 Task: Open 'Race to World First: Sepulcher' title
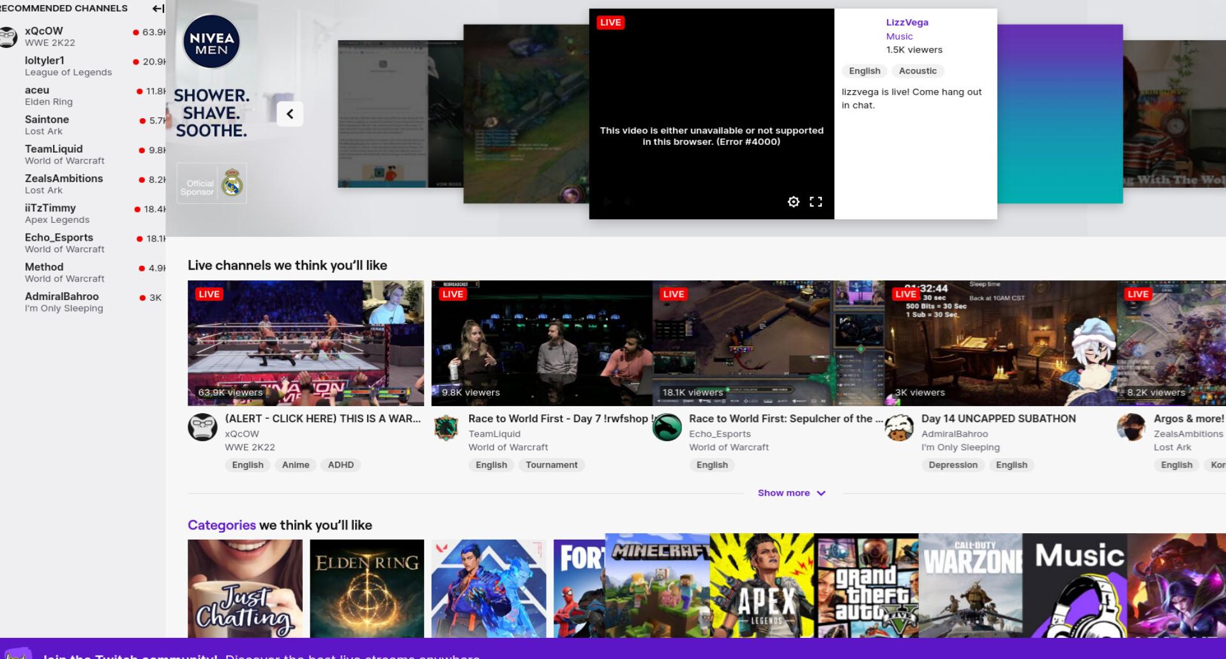tap(786, 419)
